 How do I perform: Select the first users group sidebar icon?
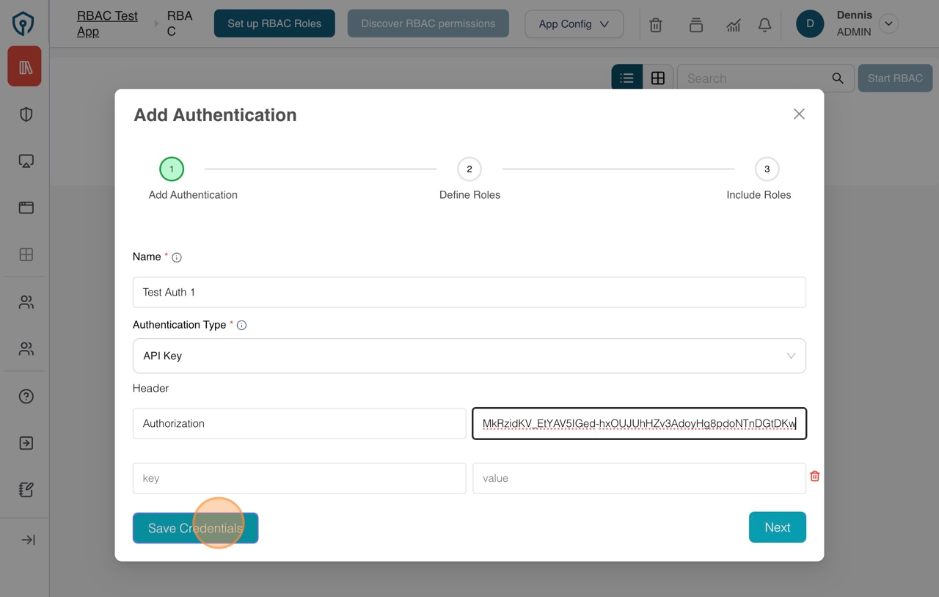tap(24, 301)
